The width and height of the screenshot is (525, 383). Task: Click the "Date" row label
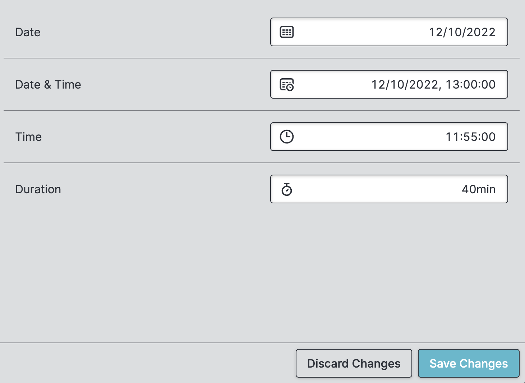(28, 32)
